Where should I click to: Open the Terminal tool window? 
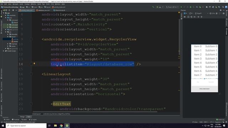(x=16, y=119)
